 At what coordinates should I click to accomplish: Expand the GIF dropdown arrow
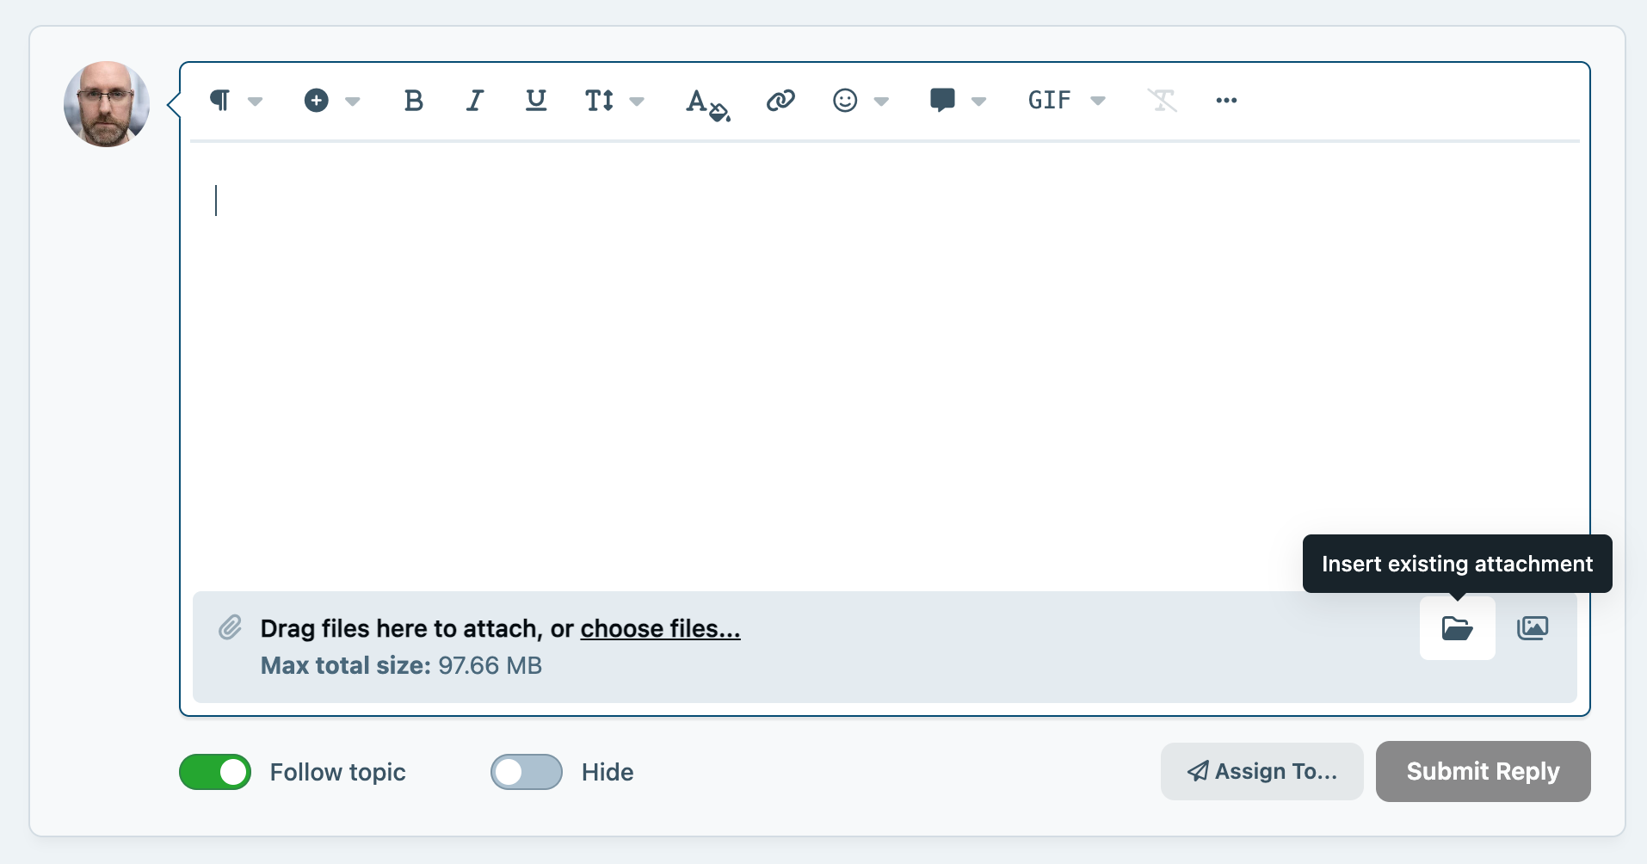[1098, 102]
